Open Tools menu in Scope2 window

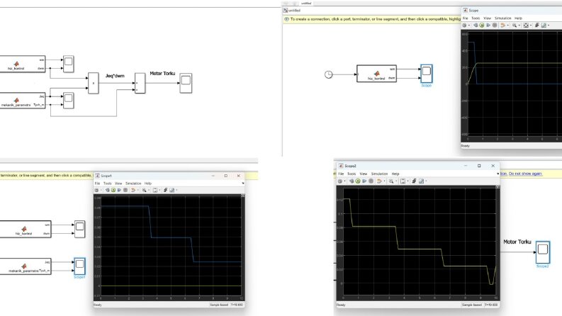pos(352,174)
